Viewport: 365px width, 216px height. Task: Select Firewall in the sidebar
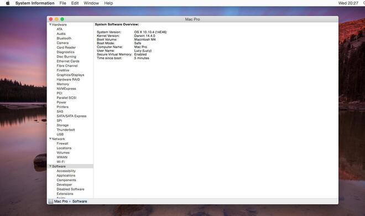coord(62,143)
